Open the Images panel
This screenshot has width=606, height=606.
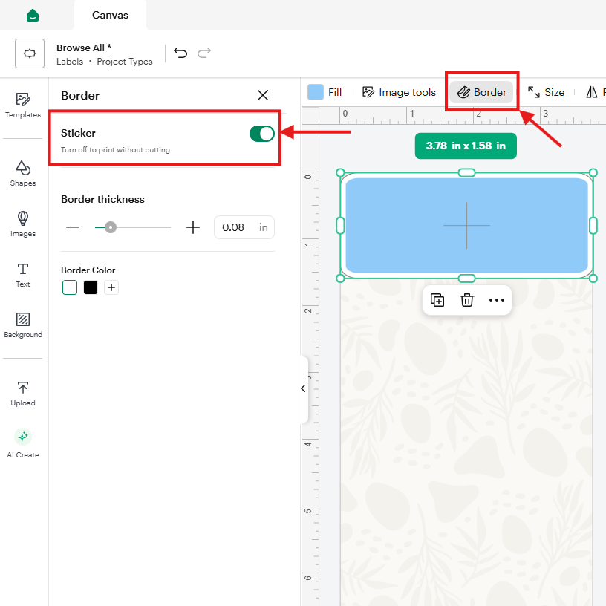click(23, 224)
